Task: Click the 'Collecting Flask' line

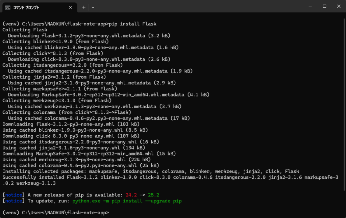Action: 25,30
